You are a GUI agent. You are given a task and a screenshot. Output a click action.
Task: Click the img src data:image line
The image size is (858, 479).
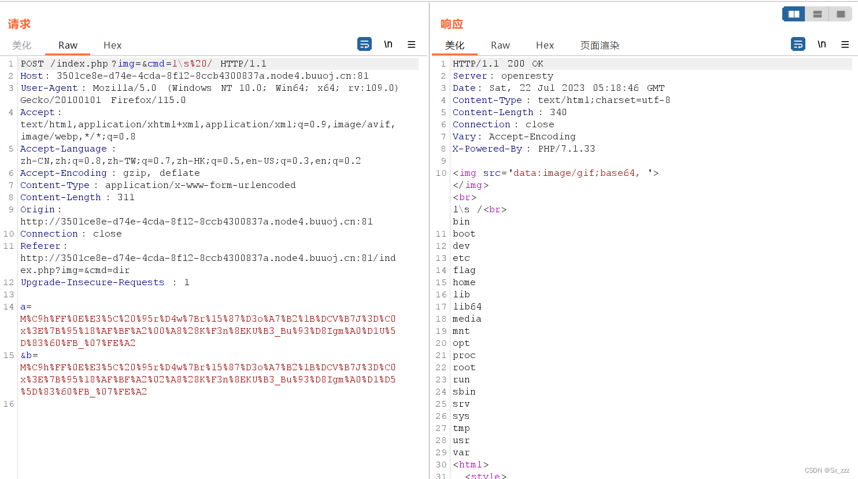(556, 173)
